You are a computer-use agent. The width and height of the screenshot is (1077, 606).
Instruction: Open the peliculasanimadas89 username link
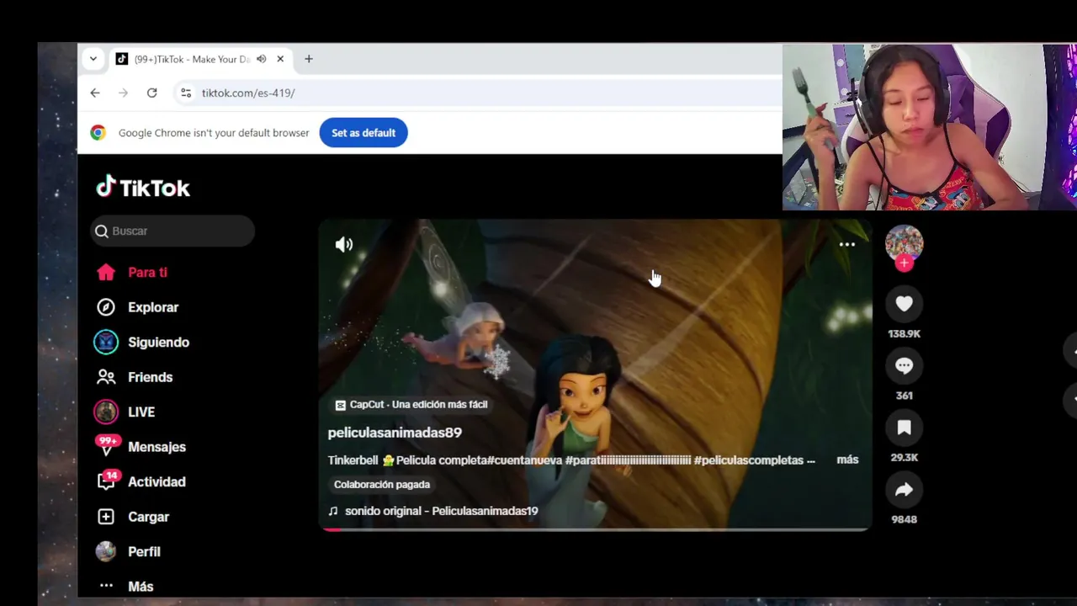pyautogui.click(x=395, y=433)
